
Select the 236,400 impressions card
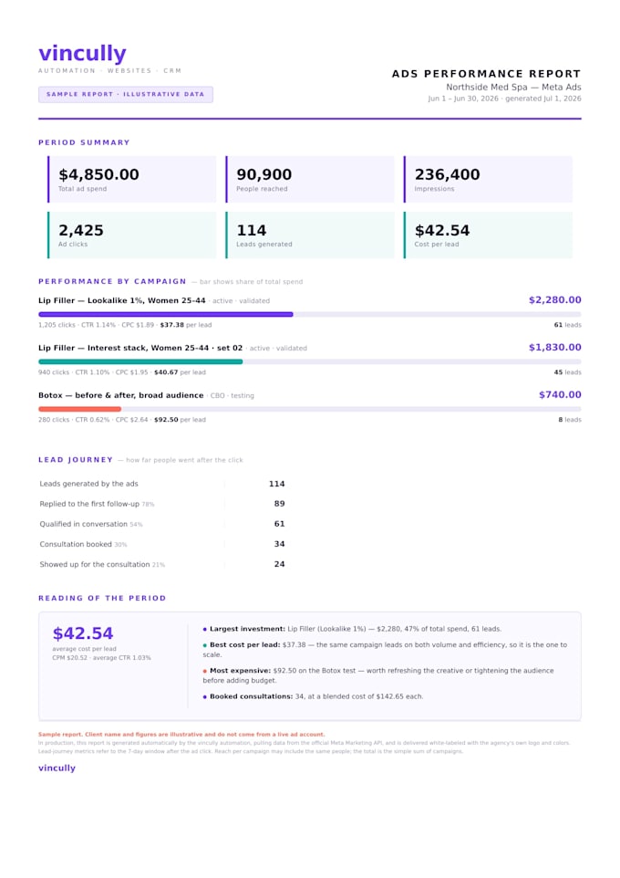(x=488, y=179)
